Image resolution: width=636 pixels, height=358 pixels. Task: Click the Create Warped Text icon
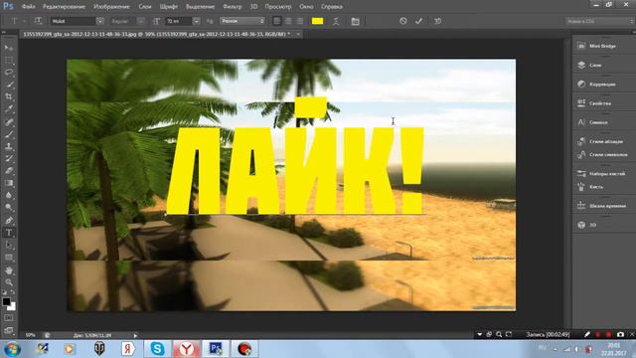336,21
